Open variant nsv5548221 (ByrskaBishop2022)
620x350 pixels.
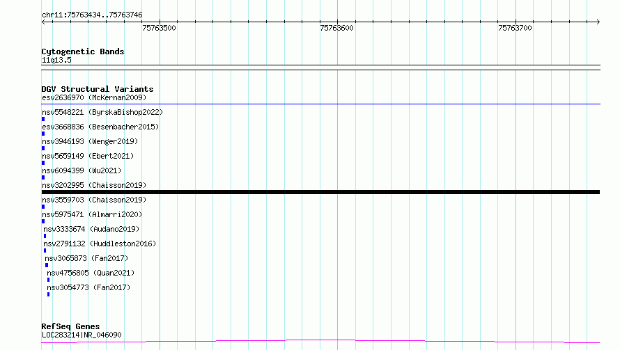[102, 112]
